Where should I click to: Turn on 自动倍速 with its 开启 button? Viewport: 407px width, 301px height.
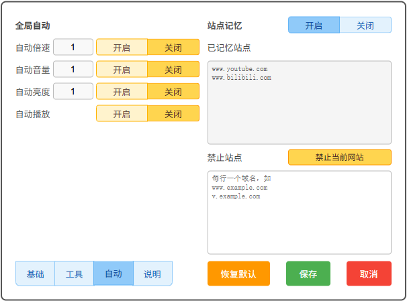pyautogui.click(x=122, y=47)
